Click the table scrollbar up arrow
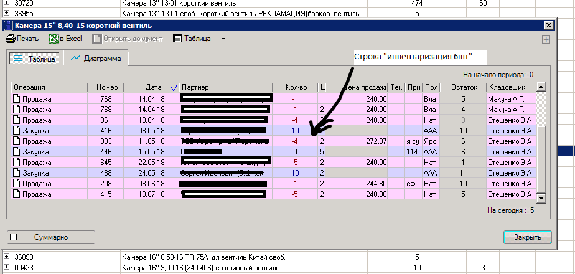The image size is (575, 274). tap(541, 87)
